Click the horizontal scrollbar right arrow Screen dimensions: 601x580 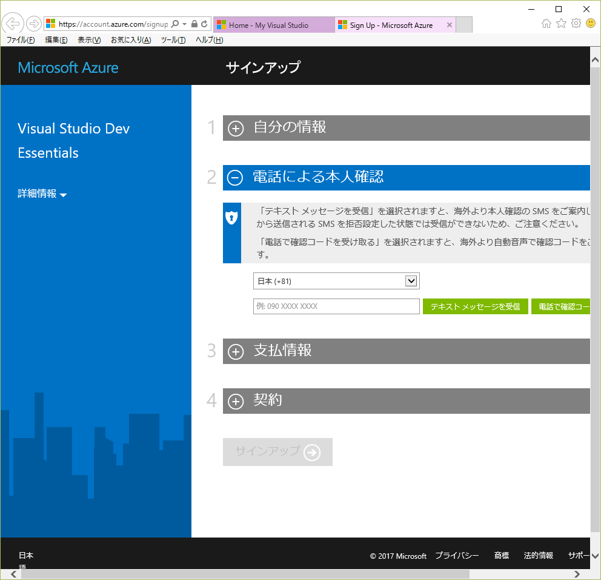tap(577, 575)
